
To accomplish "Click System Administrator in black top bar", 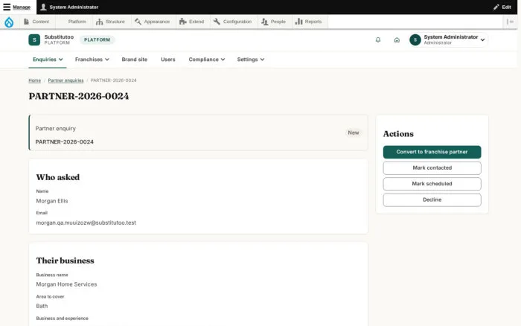I will point(69,7).
